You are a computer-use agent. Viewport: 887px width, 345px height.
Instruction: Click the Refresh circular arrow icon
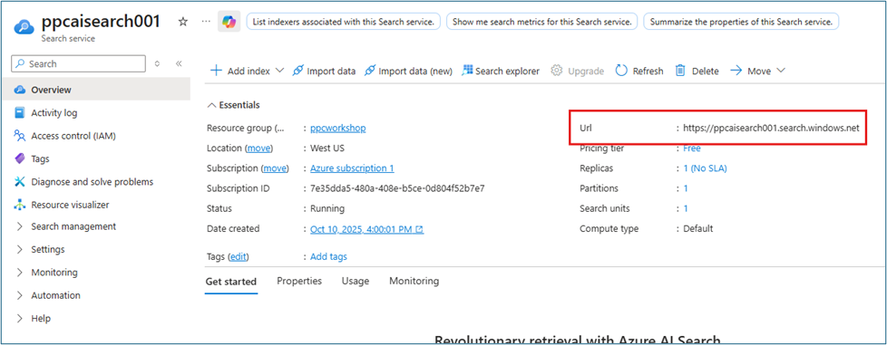click(621, 71)
